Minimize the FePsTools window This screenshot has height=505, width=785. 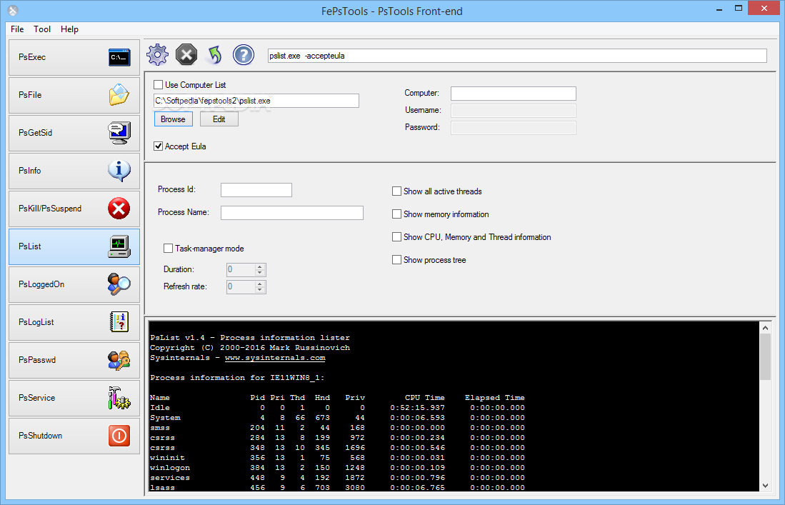719,9
